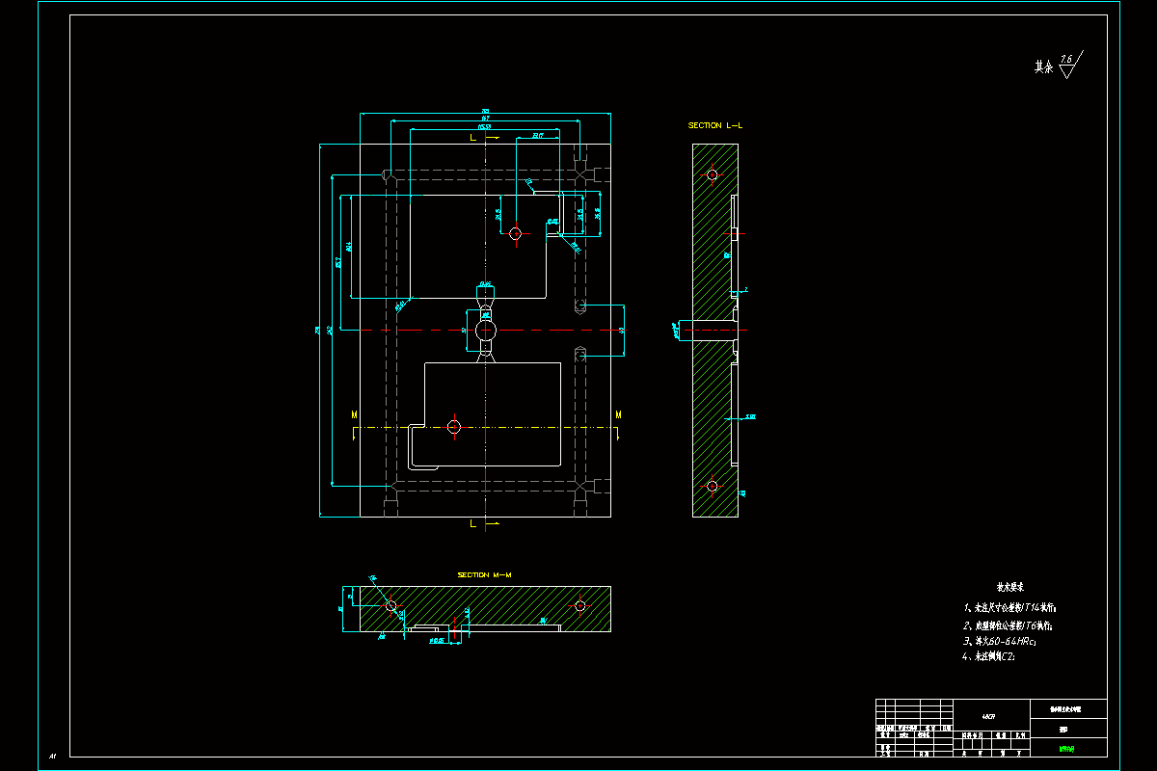Click the green text in title block
1157x771 pixels.
[1067, 747]
